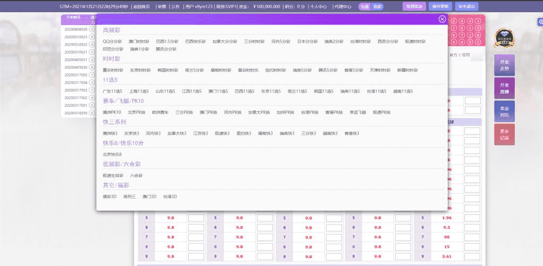This screenshot has width=543, height=266.
Task: Select 北京PK拾 lottery
Action: [x=137, y=113]
